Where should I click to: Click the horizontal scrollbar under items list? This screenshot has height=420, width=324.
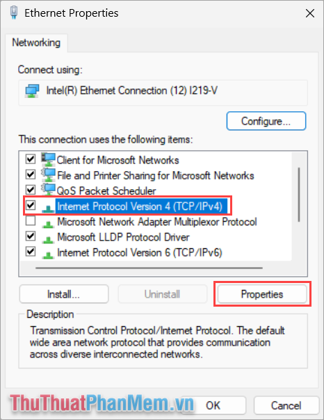[x=149, y=268]
